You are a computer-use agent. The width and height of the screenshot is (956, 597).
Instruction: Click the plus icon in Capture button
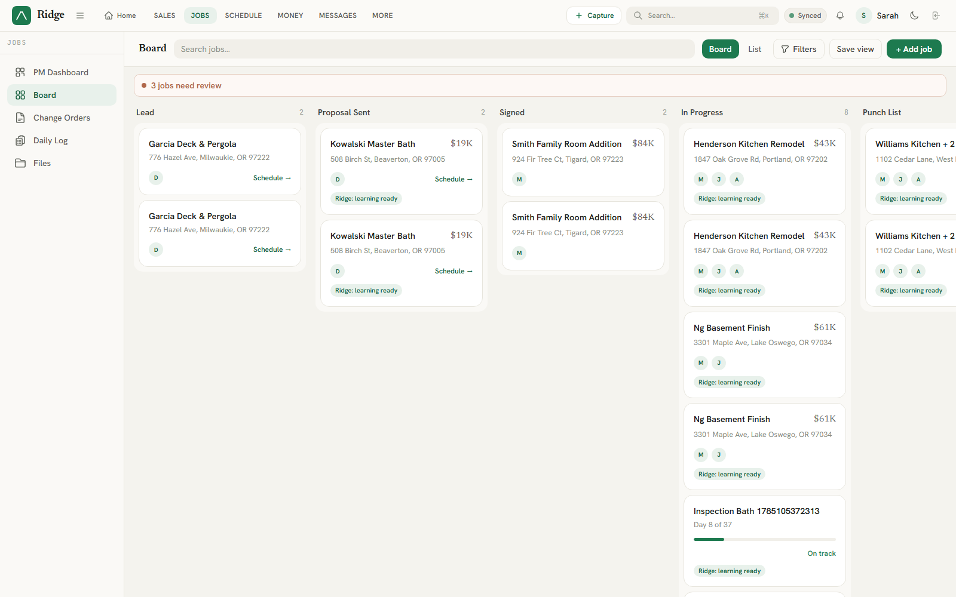[579, 16]
